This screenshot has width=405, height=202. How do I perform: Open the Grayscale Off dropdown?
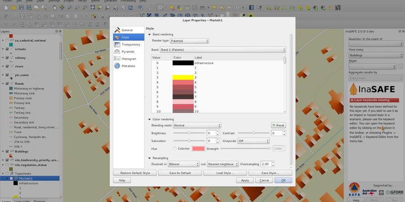254,141
